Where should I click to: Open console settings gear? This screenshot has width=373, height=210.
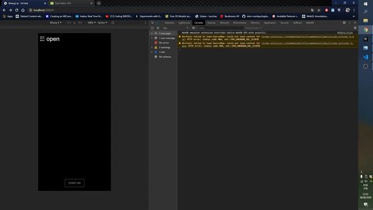pos(355,28)
